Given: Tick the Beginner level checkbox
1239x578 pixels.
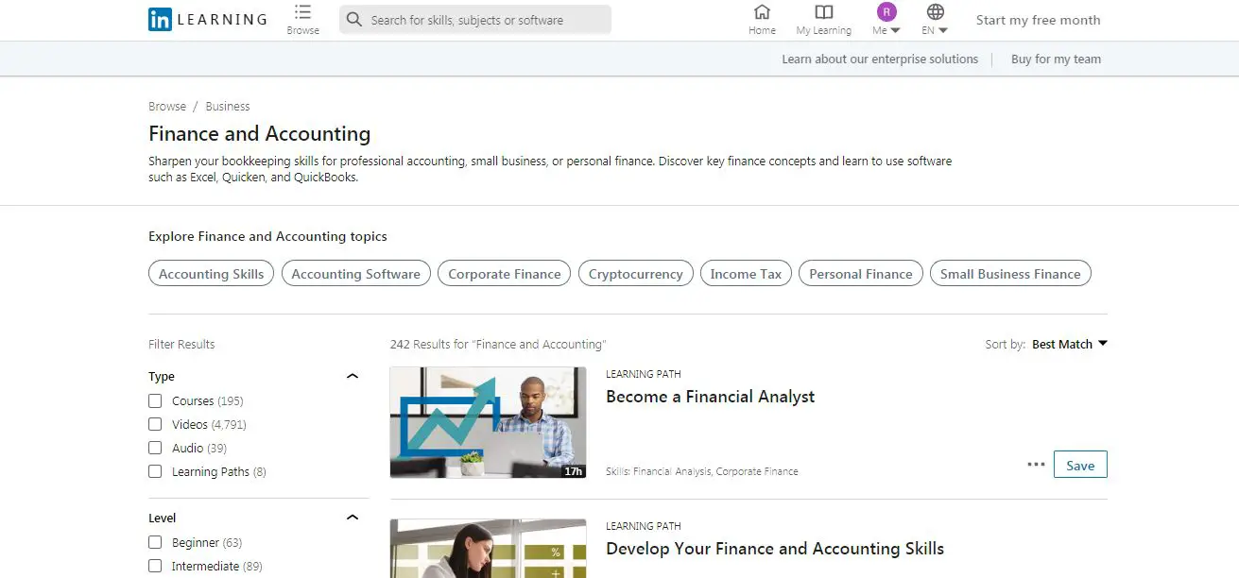Looking at the screenshot, I should (x=155, y=543).
